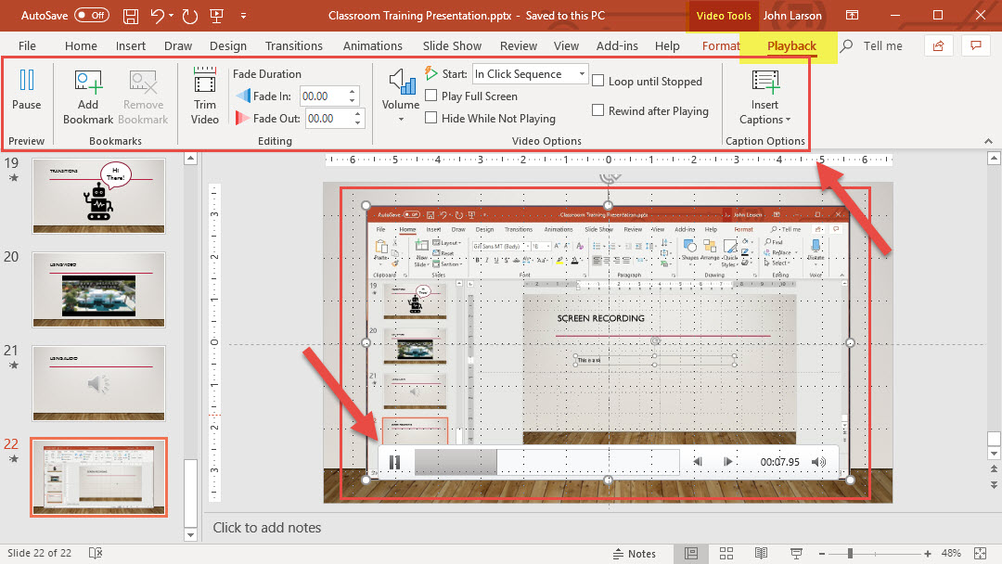This screenshot has height=564, width=1002.
Task: Open the Transitions ribbon tab
Action: point(294,45)
